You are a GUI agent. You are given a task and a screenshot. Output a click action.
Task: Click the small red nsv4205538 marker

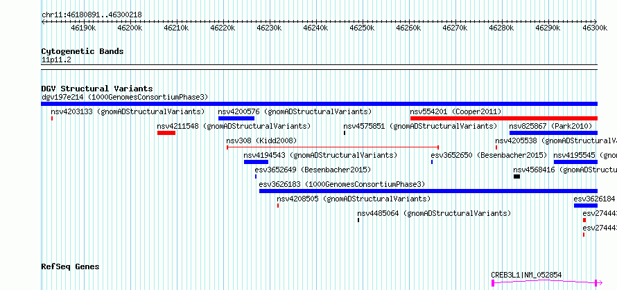coord(496,147)
